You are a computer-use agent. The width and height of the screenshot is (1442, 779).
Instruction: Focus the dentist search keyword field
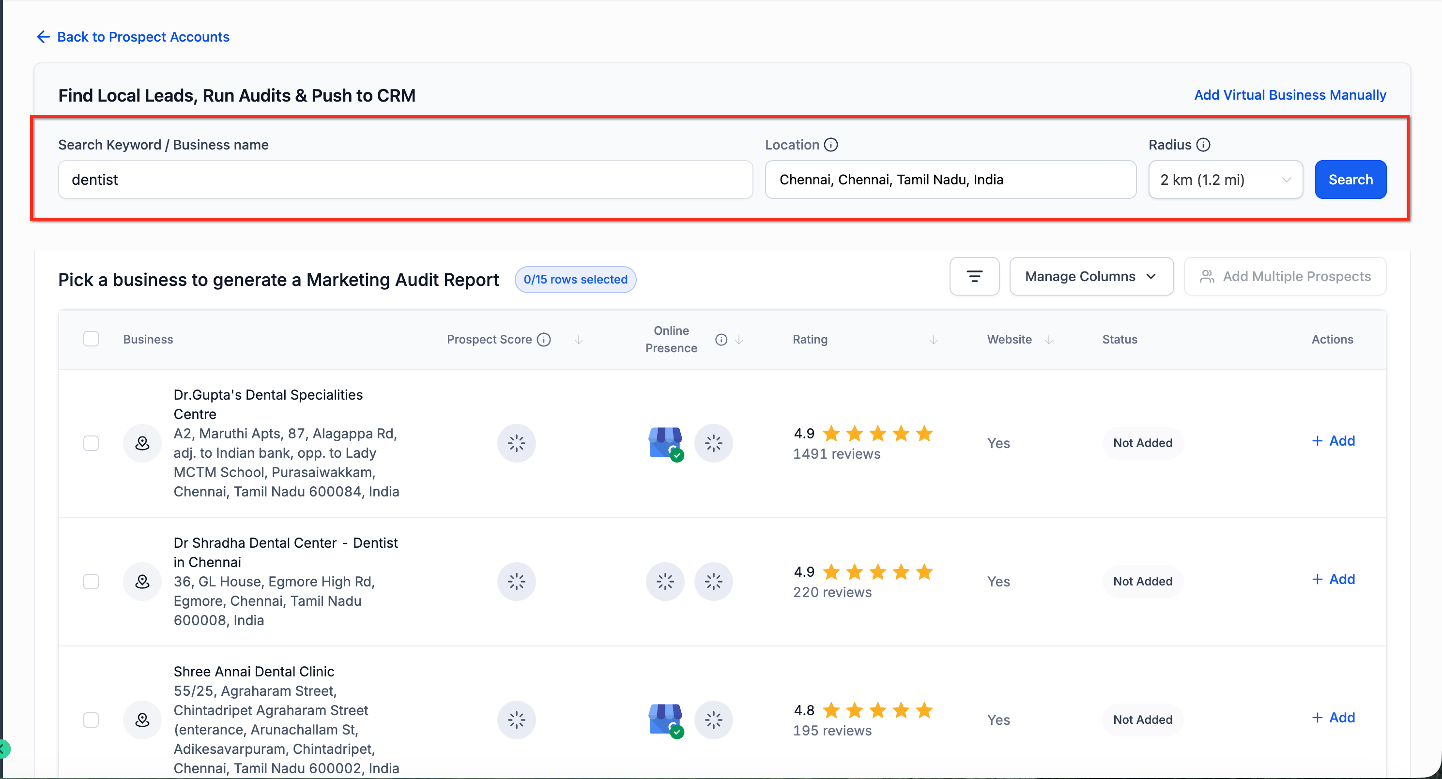pyautogui.click(x=405, y=180)
